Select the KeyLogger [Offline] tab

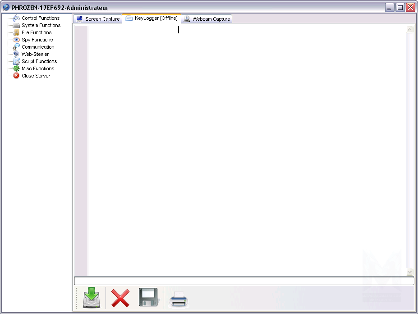tap(152, 18)
